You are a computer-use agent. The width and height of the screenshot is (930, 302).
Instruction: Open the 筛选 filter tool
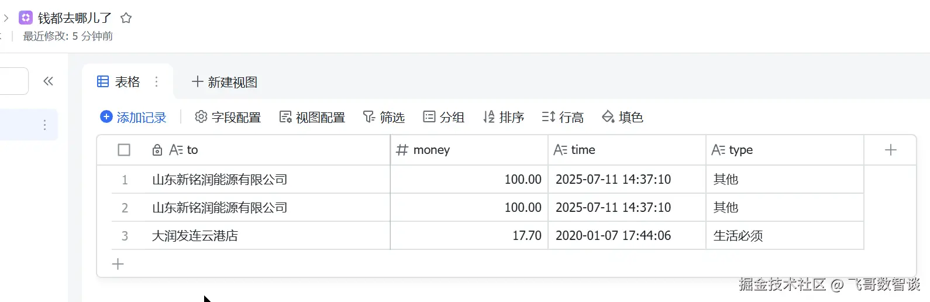click(384, 117)
